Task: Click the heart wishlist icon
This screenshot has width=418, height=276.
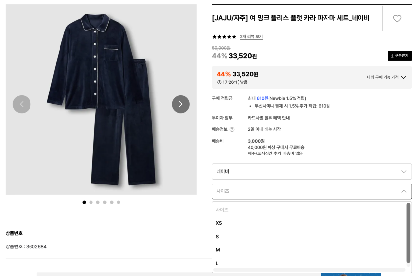Action: 397,19
